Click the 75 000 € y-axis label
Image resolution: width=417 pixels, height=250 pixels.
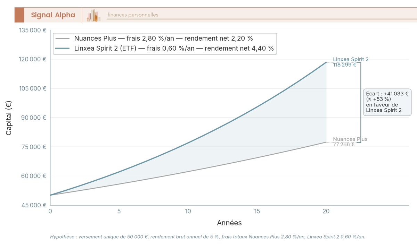point(34,147)
